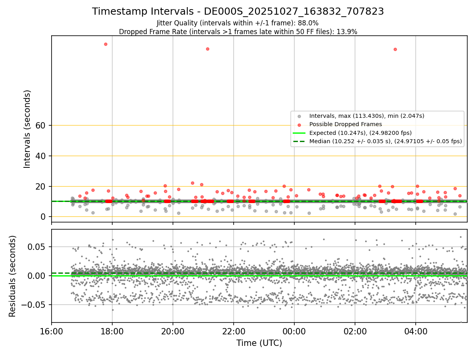476x357 pixels.
Task: Click the 20:00 time tick label
Action: (x=173, y=331)
